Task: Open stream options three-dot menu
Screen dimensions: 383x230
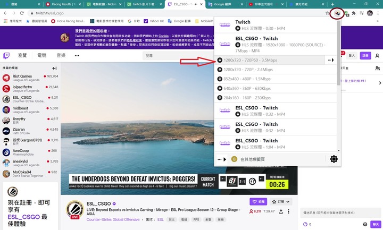Action: [288, 211]
